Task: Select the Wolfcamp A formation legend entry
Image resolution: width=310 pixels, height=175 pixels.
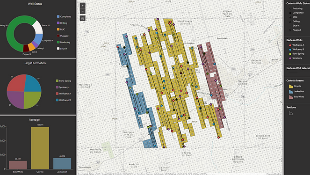Action: [63, 94]
